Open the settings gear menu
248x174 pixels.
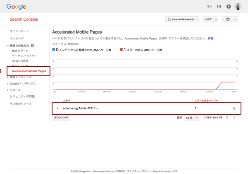coord(230,19)
